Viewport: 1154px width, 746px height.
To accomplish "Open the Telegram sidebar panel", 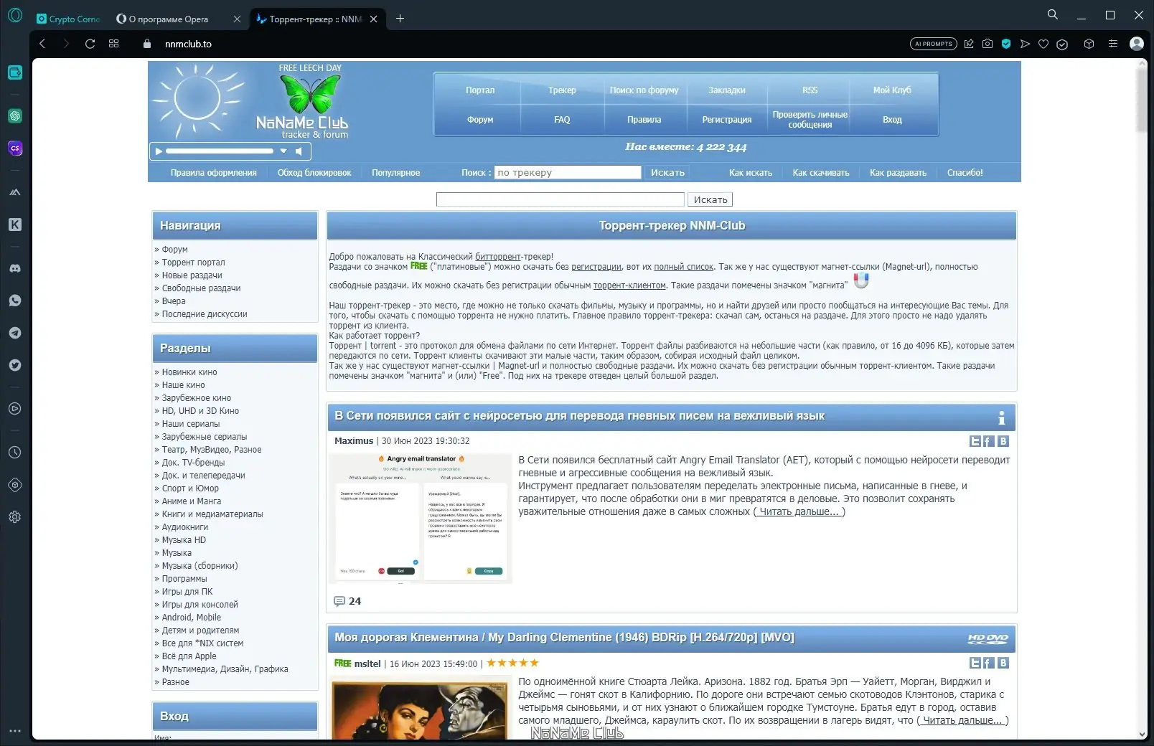I will (x=15, y=333).
